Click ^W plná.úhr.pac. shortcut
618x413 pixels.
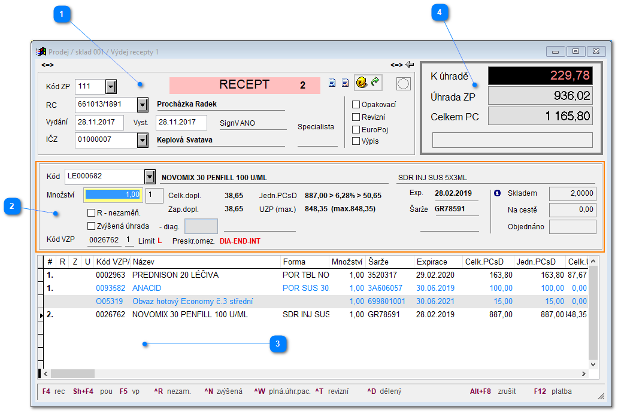tap(282, 391)
